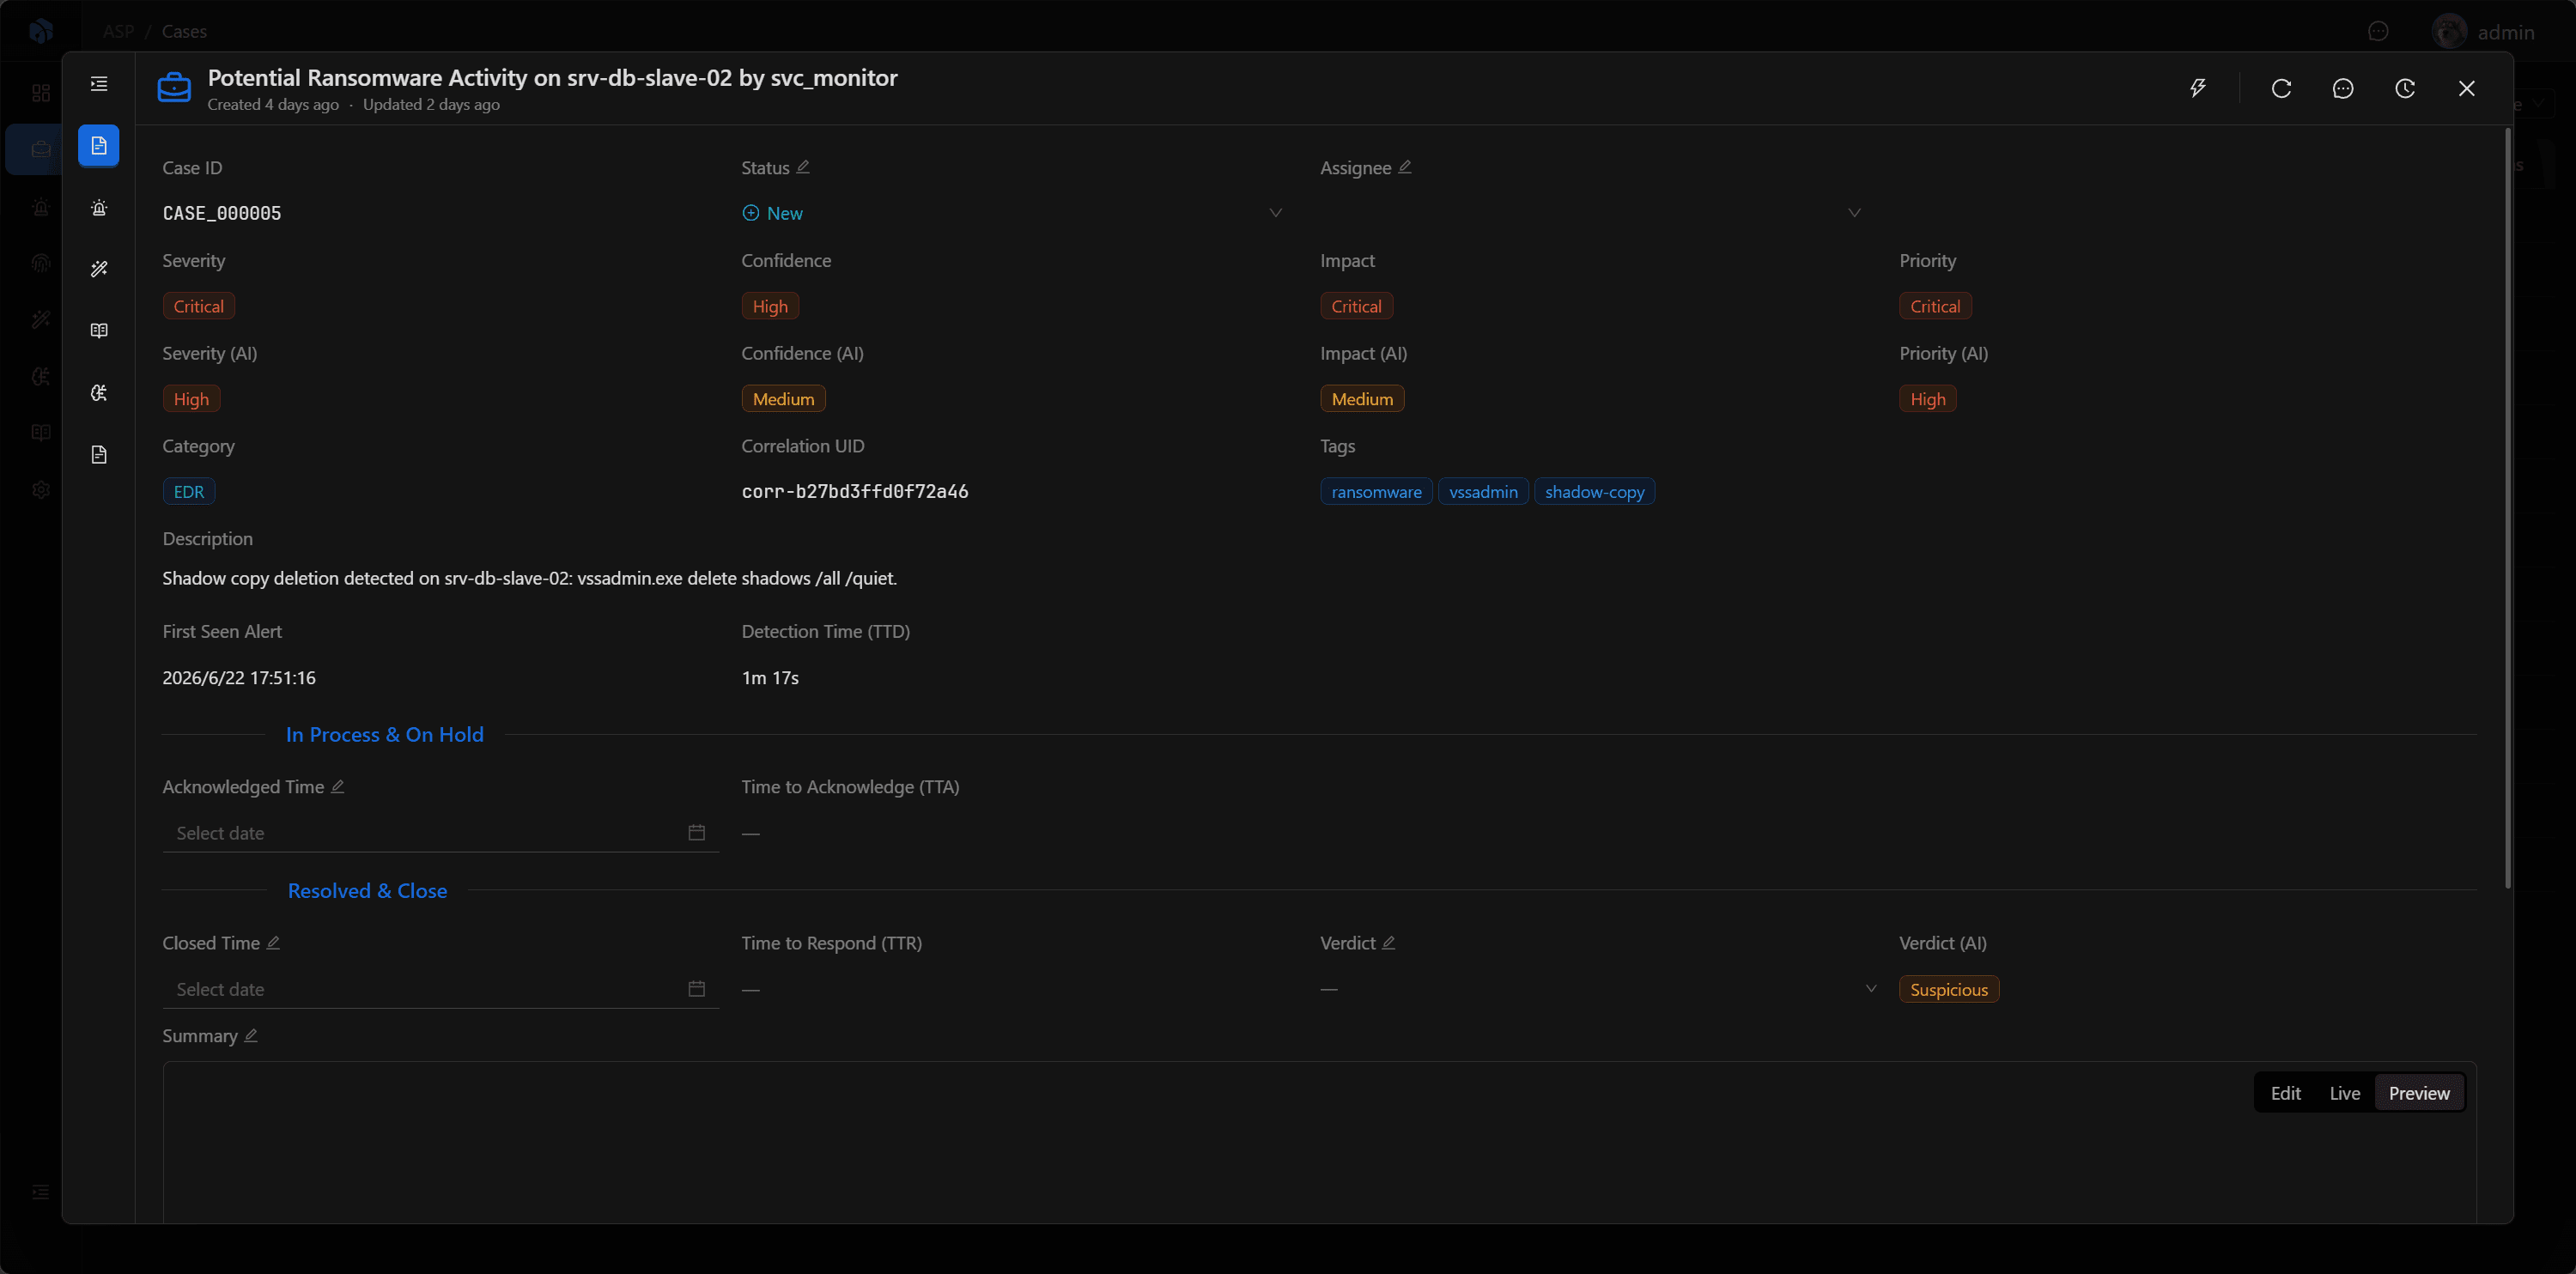Switch summary editor to Edit mode
2576x1274 pixels.
tap(2285, 1093)
